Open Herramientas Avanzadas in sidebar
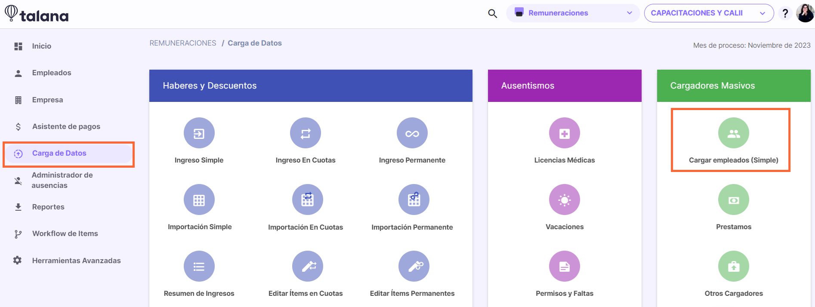 [76, 261]
